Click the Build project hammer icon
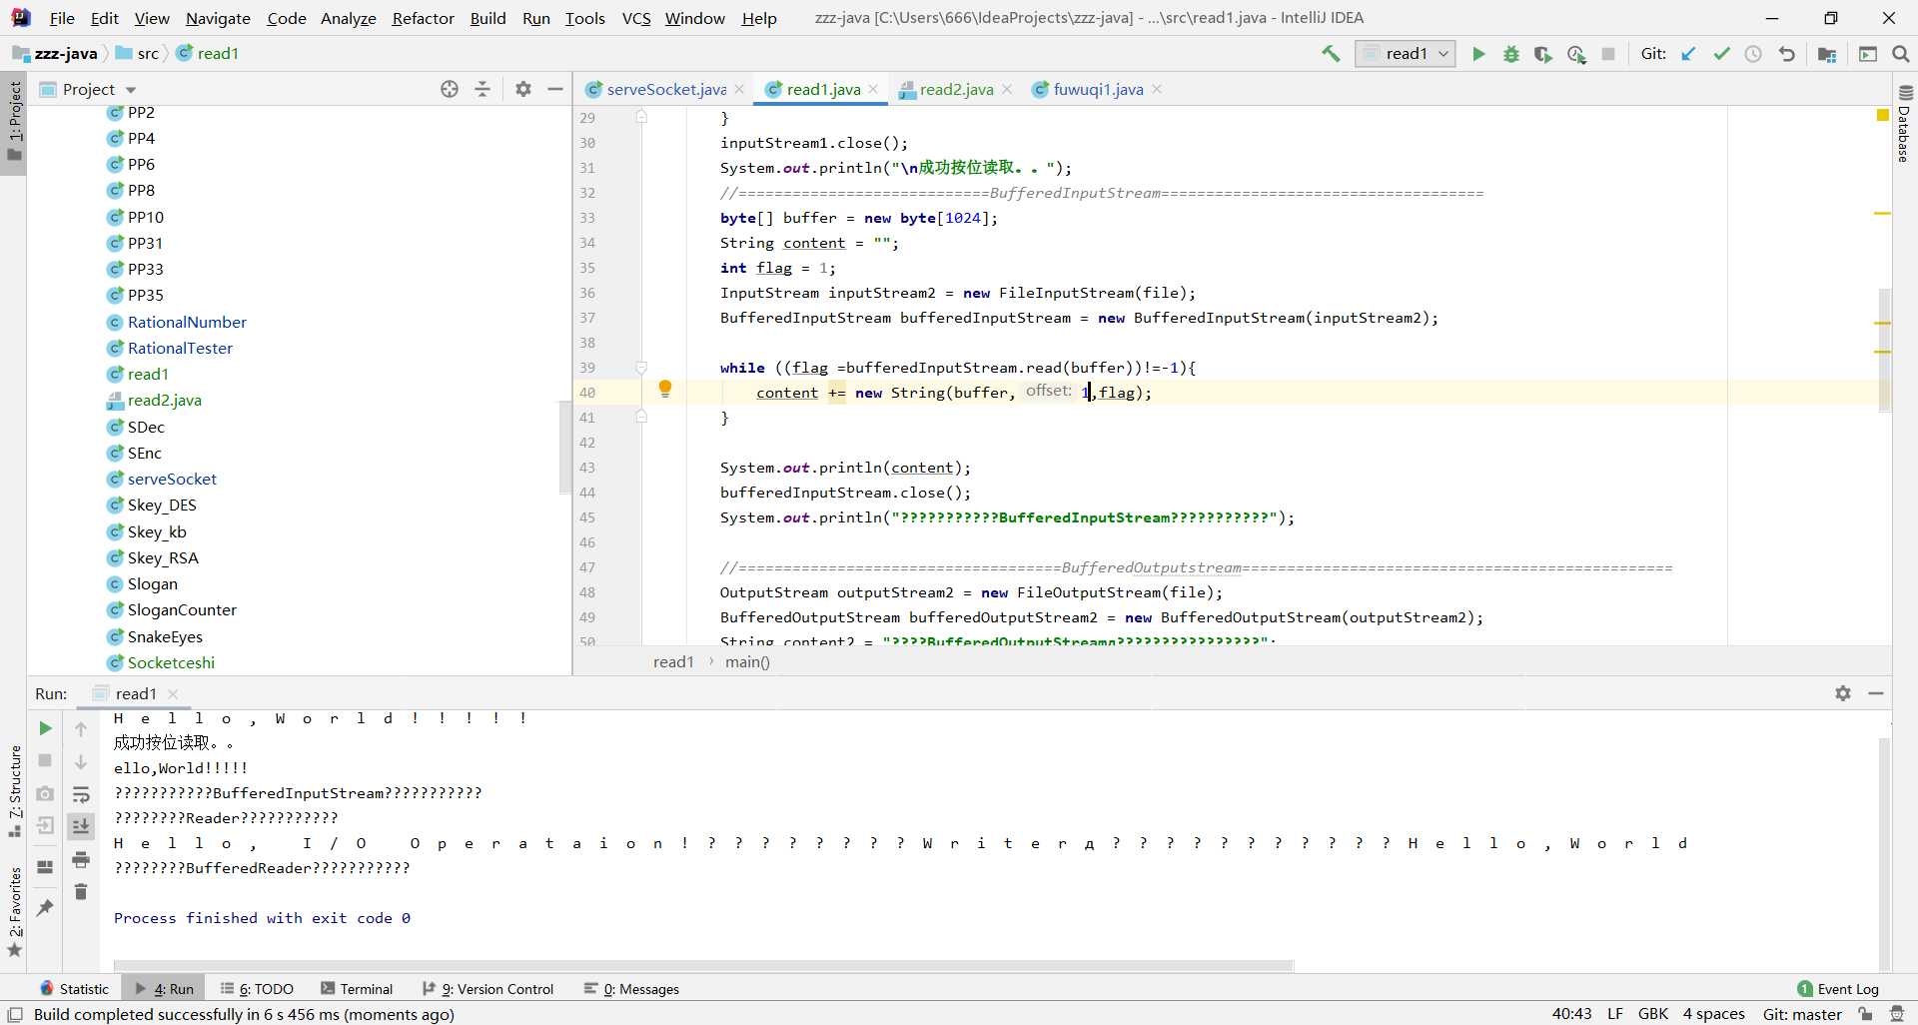The width and height of the screenshot is (1918, 1025). (1331, 54)
